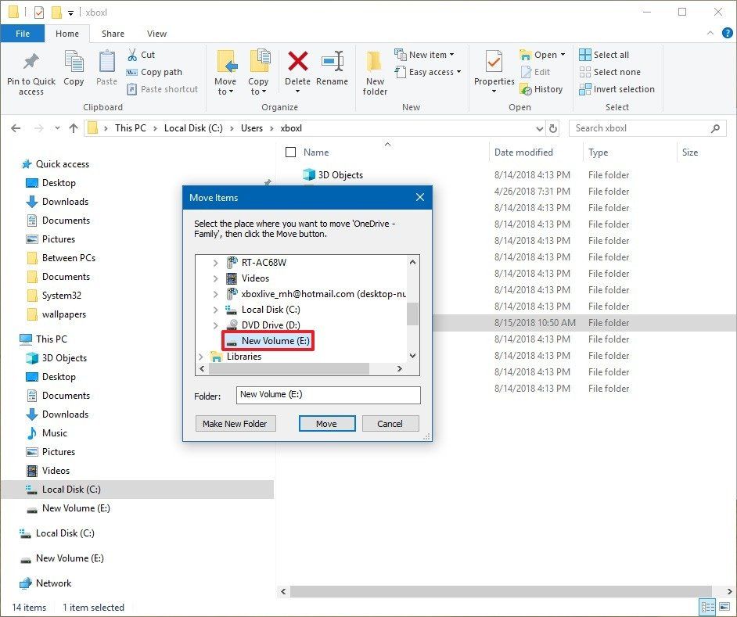Open the File menu

click(23, 34)
